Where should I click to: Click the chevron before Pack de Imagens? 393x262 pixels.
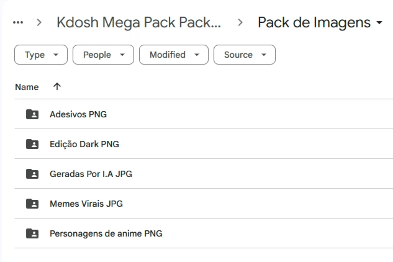pyautogui.click(x=240, y=22)
